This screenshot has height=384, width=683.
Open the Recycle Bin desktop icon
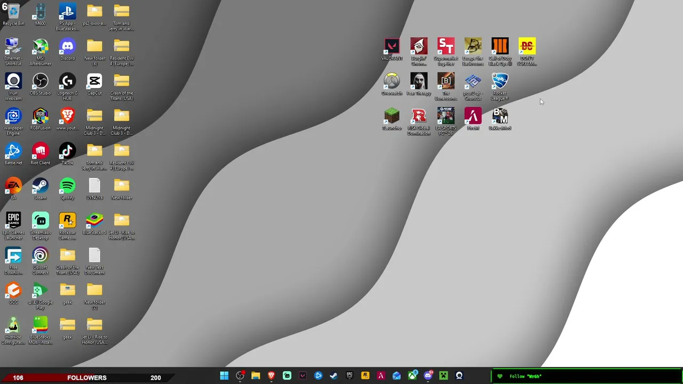click(13, 14)
